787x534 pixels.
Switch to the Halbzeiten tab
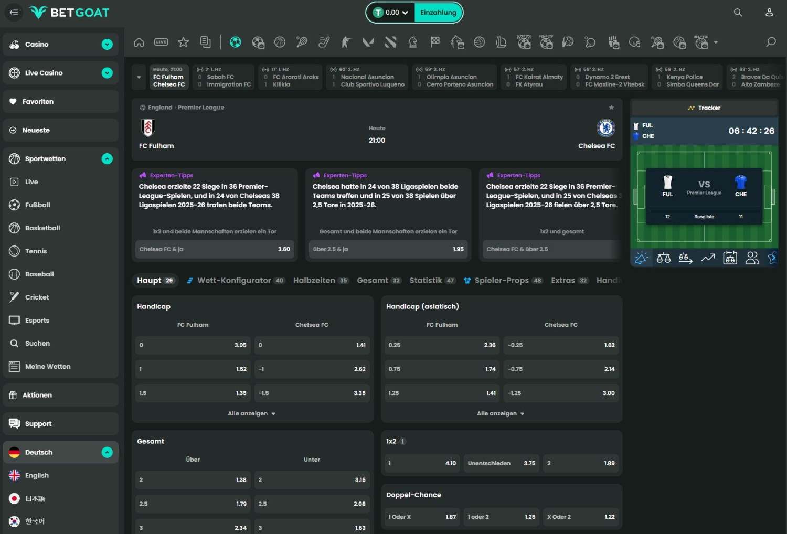(321, 281)
